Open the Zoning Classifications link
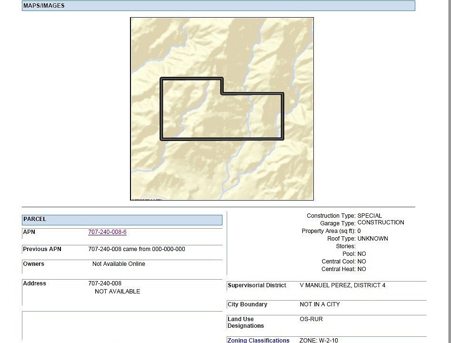Image resolution: width=451 pixels, height=343 pixels. pyautogui.click(x=258, y=340)
